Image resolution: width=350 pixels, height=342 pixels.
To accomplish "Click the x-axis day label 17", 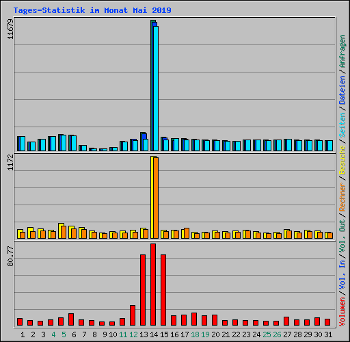I will (185, 334).
